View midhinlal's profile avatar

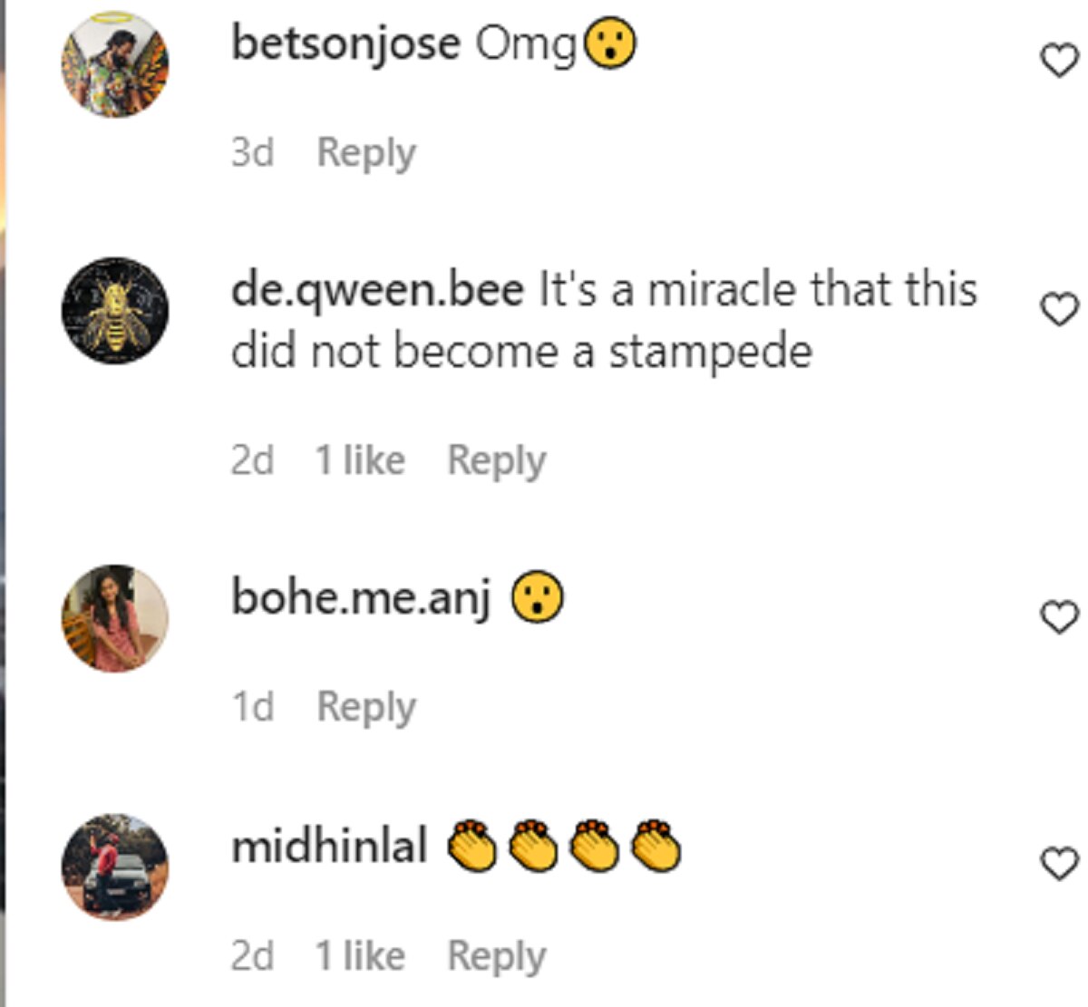[x=115, y=866]
